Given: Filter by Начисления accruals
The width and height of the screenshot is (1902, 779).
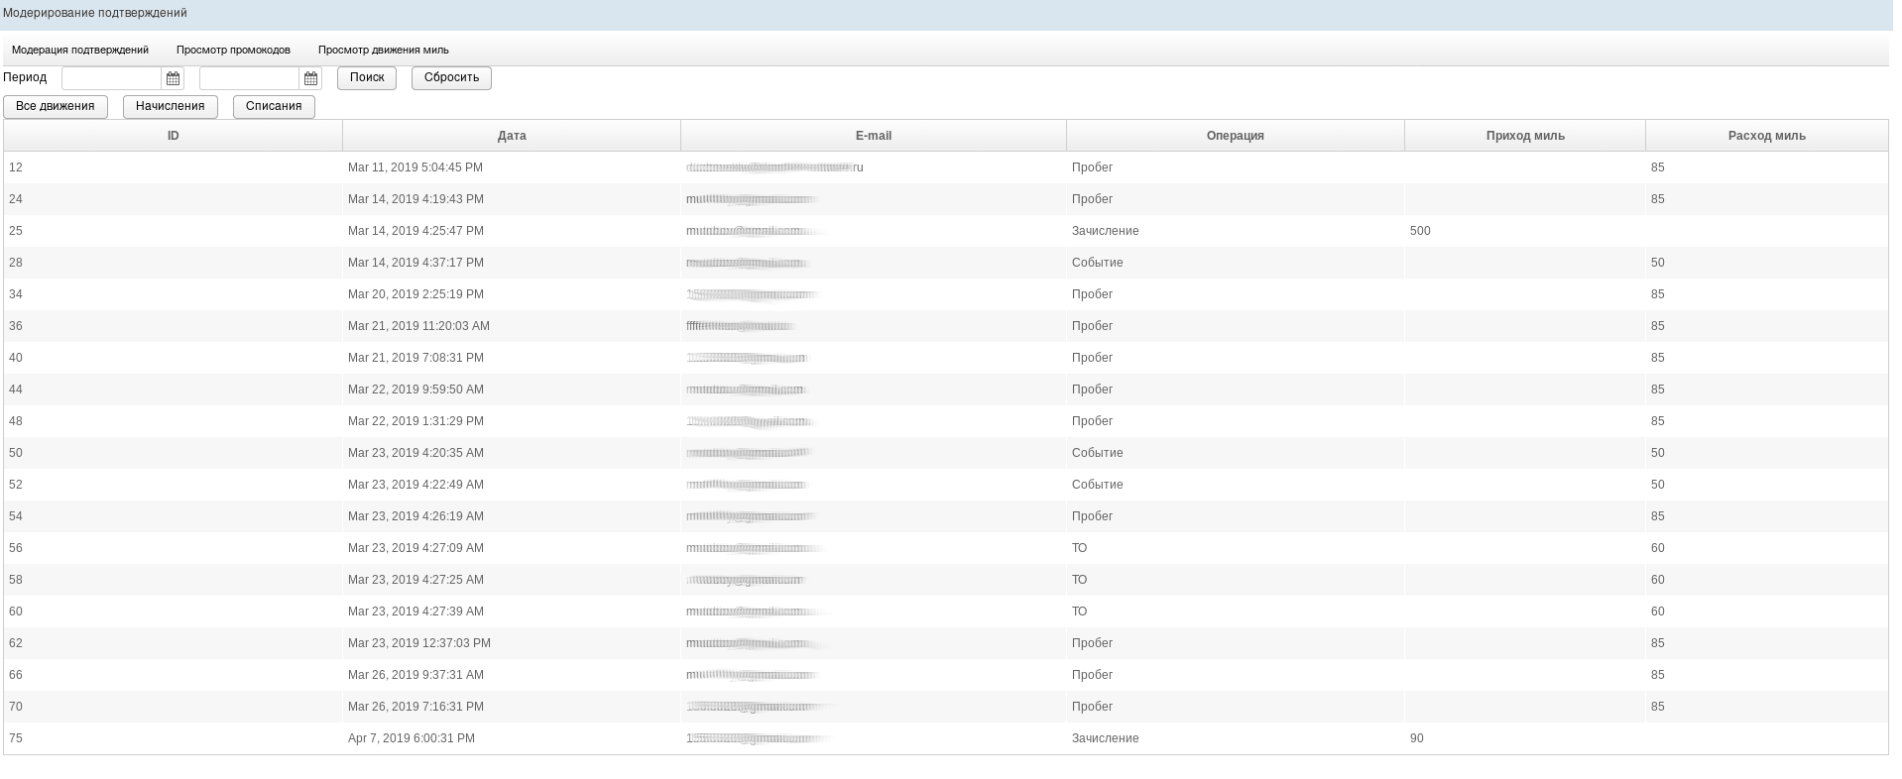Looking at the screenshot, I should [171, 106].
